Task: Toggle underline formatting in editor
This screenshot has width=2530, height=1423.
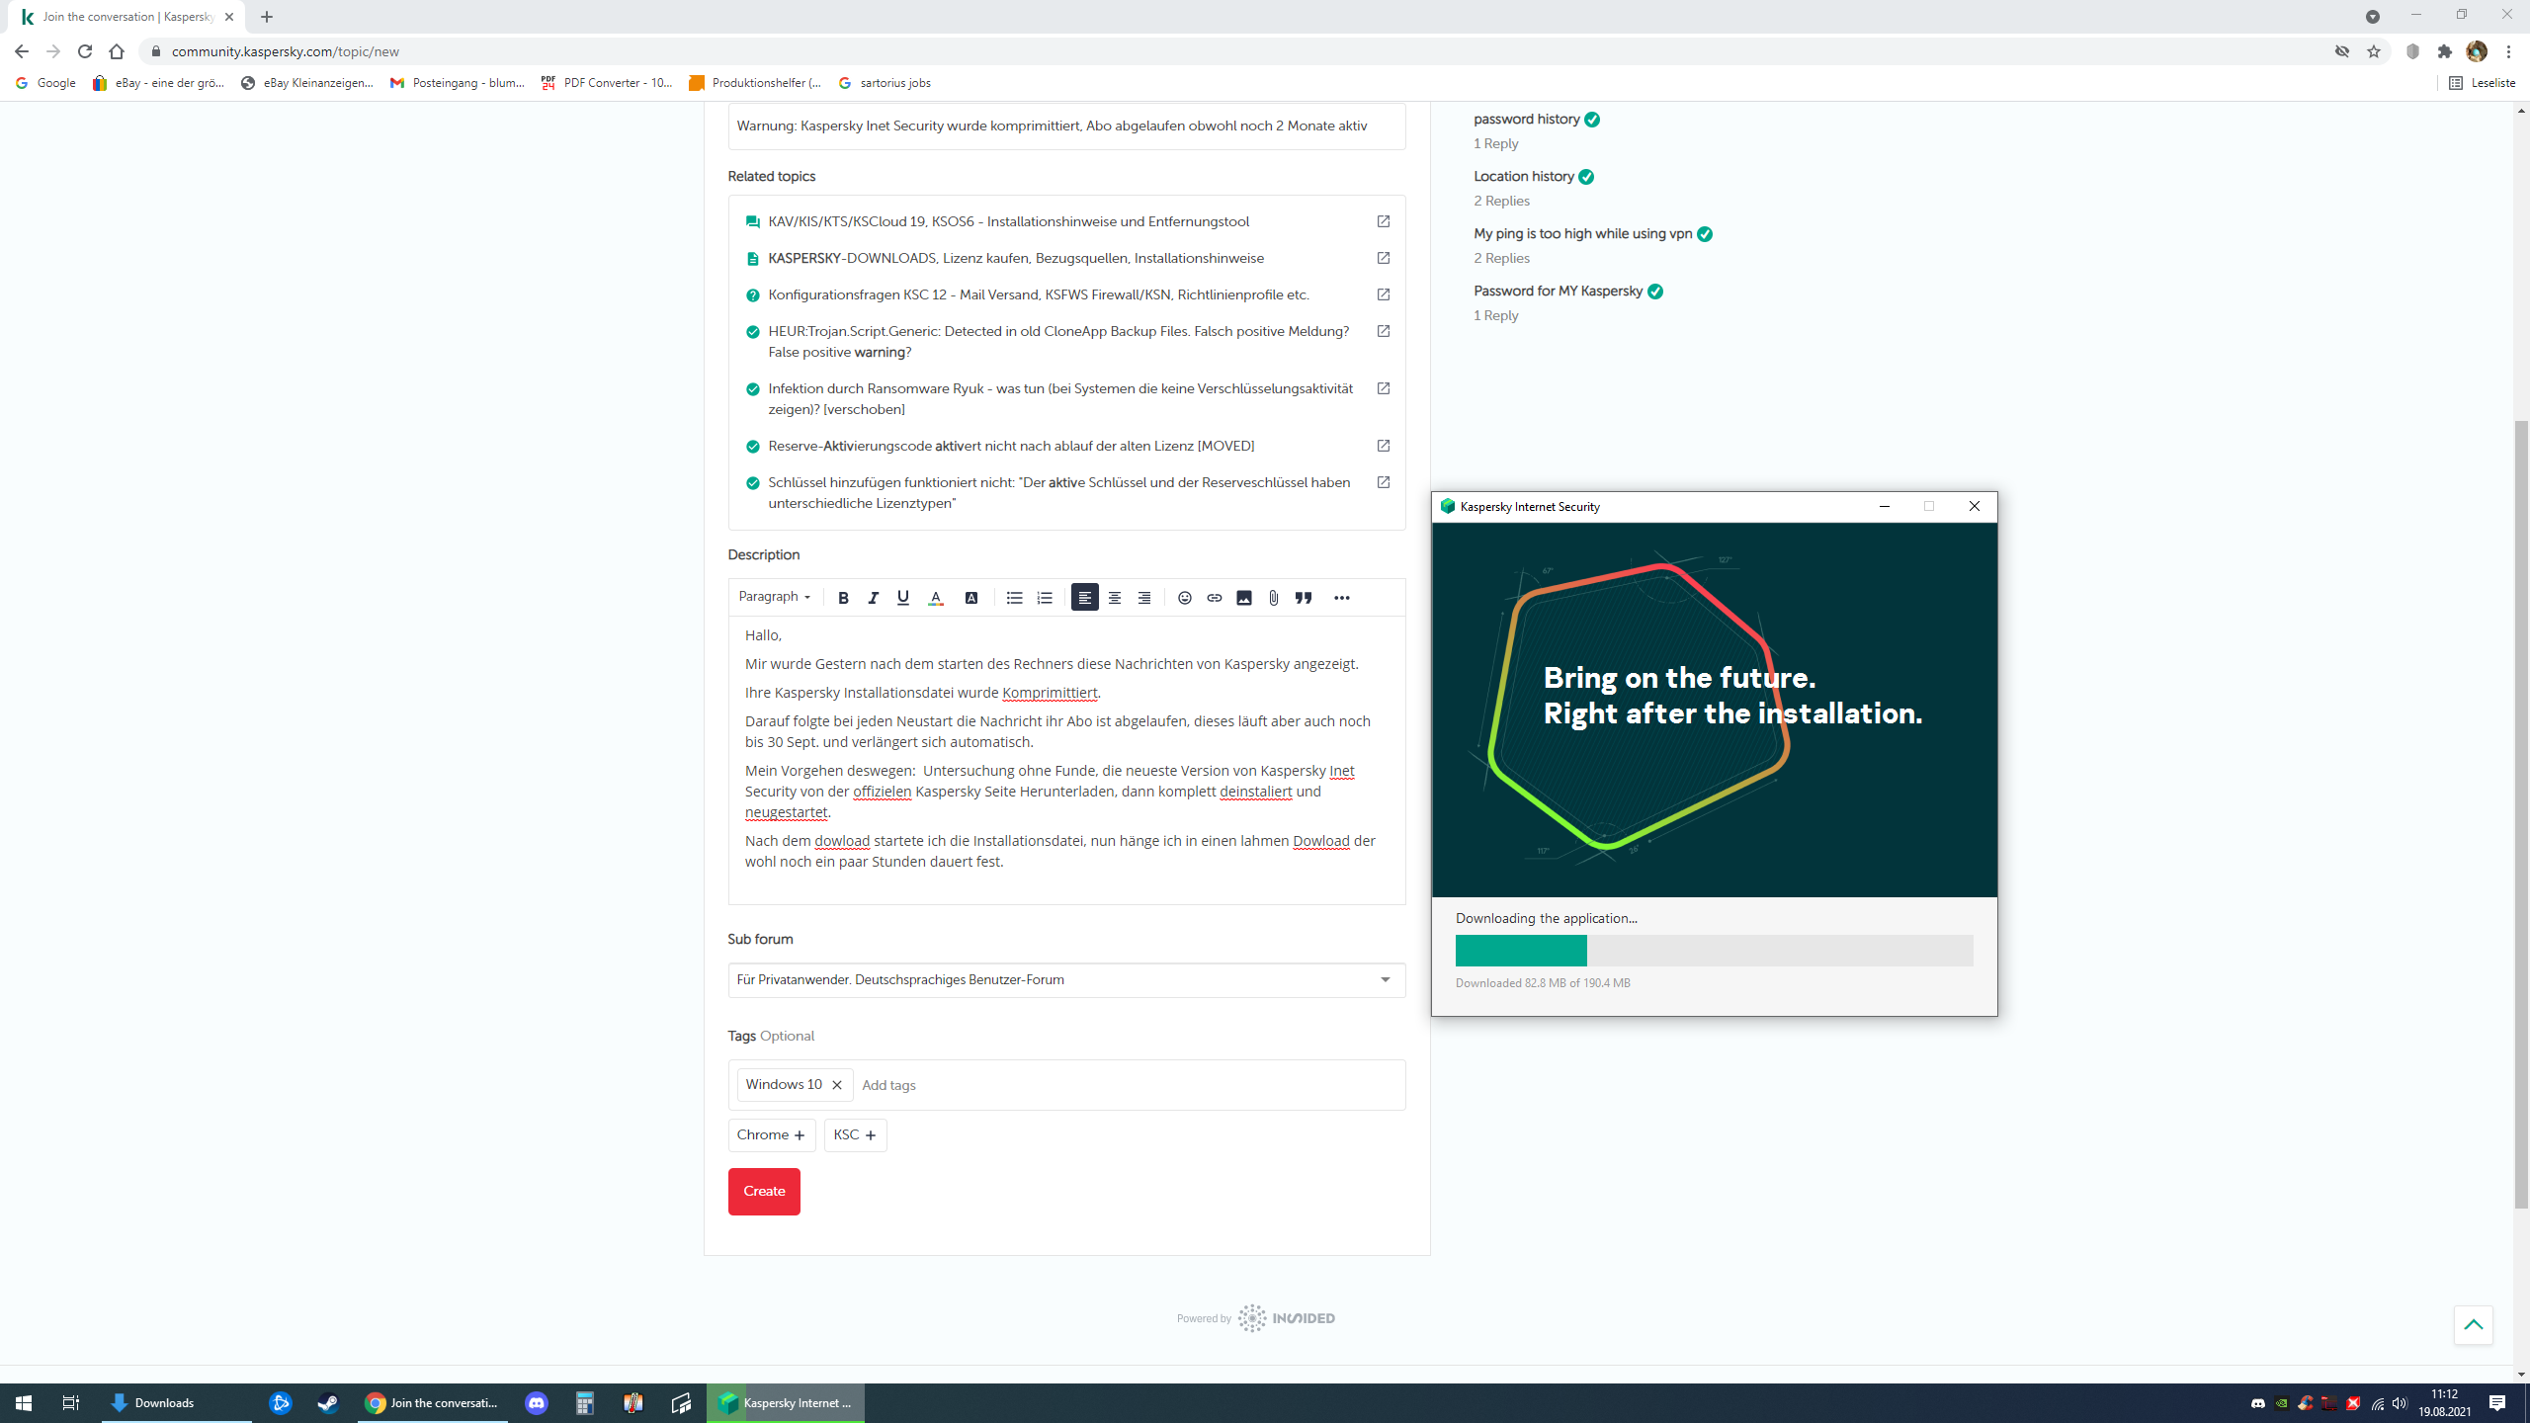Action: tap(902, 598)
